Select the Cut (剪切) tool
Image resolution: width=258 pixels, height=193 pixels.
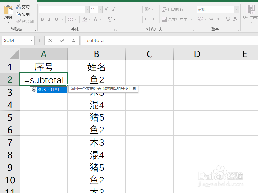(x=23, y=7)
